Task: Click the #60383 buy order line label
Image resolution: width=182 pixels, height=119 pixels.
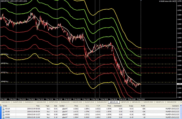Action: [5, 72]
